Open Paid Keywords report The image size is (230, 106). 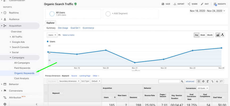click(x=22, y=68)
